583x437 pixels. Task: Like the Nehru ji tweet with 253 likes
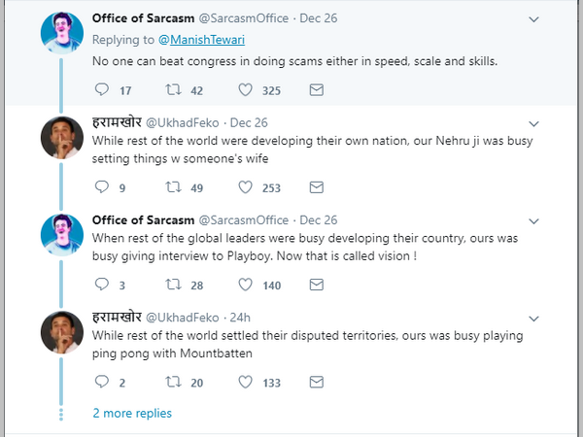(246, 187)
